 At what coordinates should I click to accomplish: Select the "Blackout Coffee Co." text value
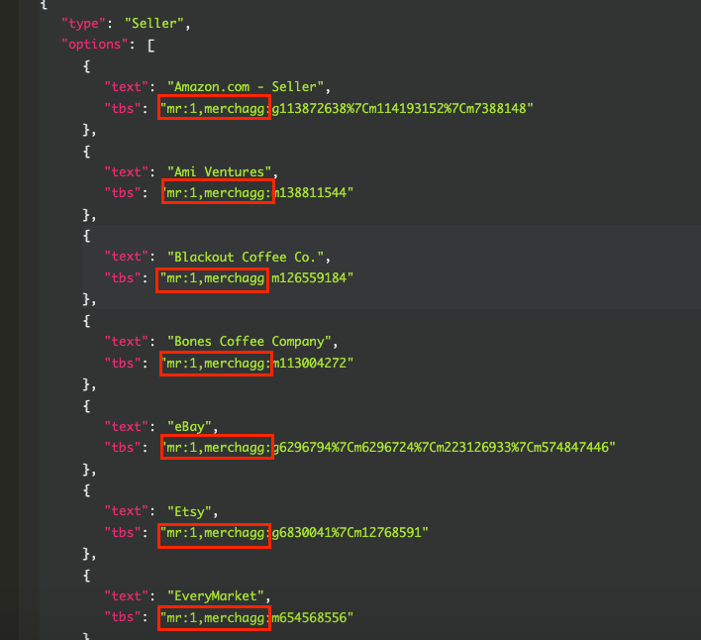pyautogui.click(x=245, y=257)
